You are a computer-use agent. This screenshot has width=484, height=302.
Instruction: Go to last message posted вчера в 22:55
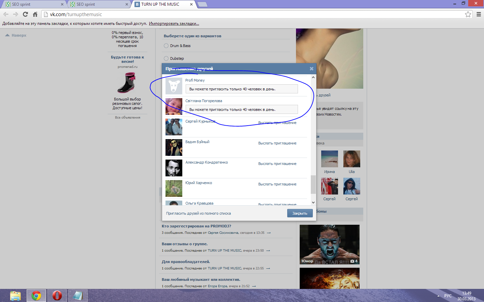point(268,268)
